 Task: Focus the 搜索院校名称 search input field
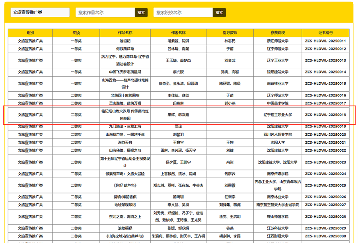[x=183, y=13]
